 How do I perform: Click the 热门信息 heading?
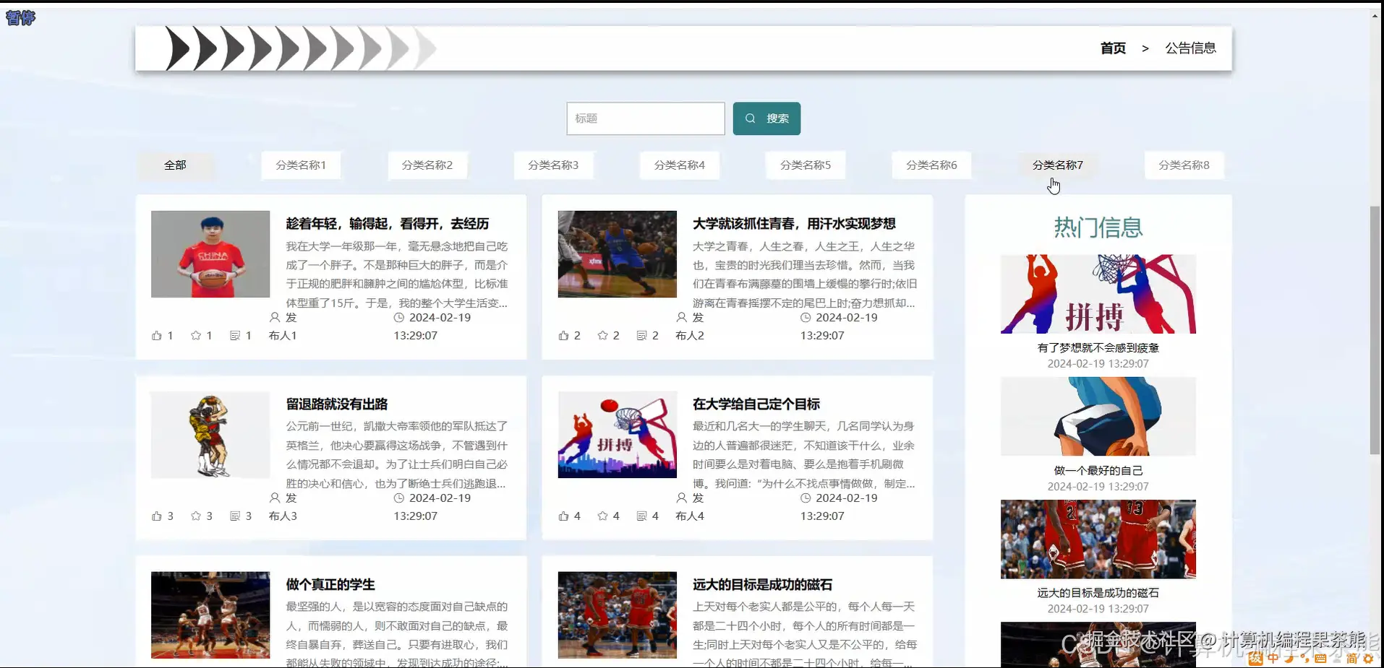1098,227
